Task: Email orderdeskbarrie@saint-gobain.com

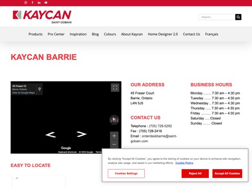Action: tap(154, 139)
